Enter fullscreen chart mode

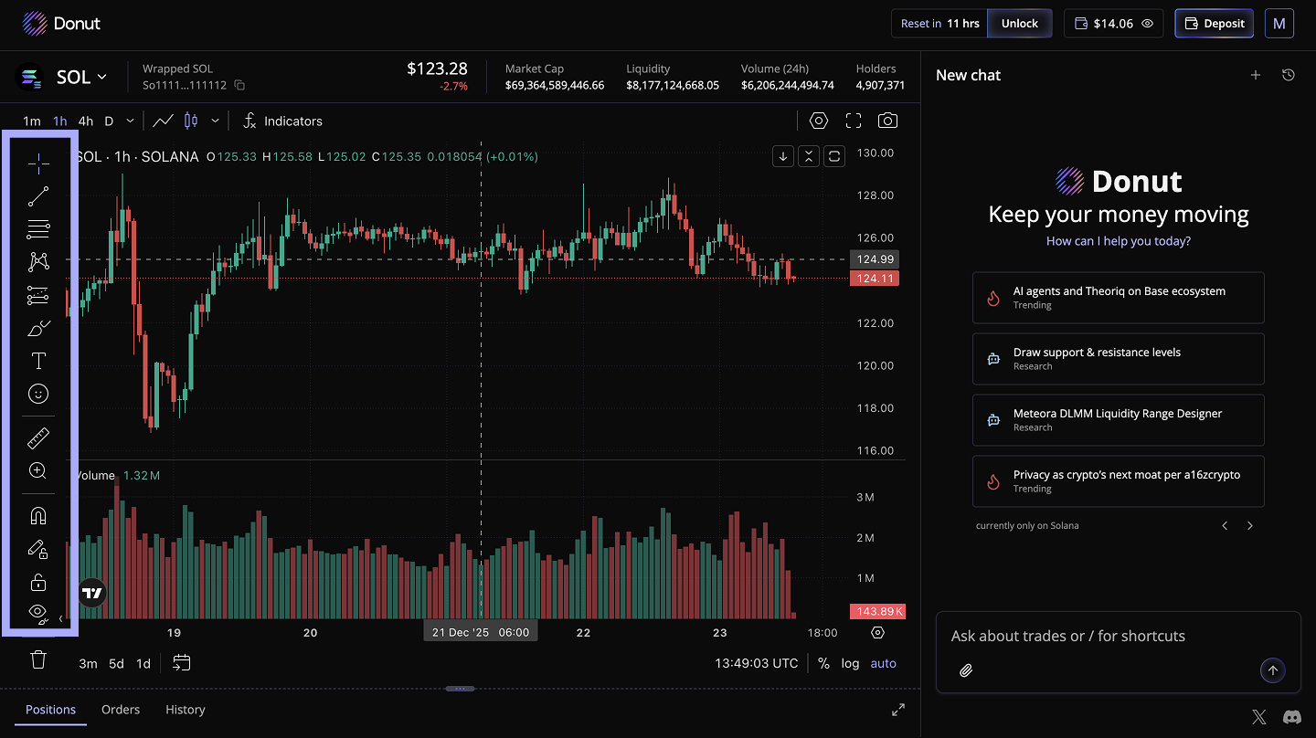pos(854,121)
